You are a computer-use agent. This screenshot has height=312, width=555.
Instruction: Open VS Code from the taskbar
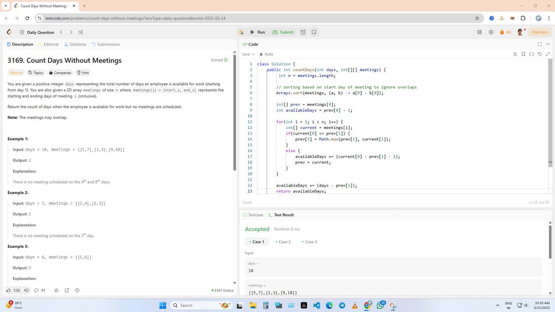316,306
